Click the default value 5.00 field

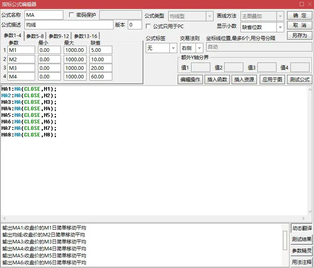point(101,50)
